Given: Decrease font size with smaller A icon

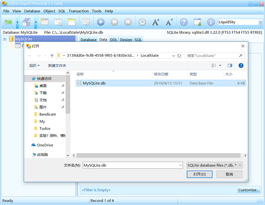Looking at the screenshot, I should (169, 22).
